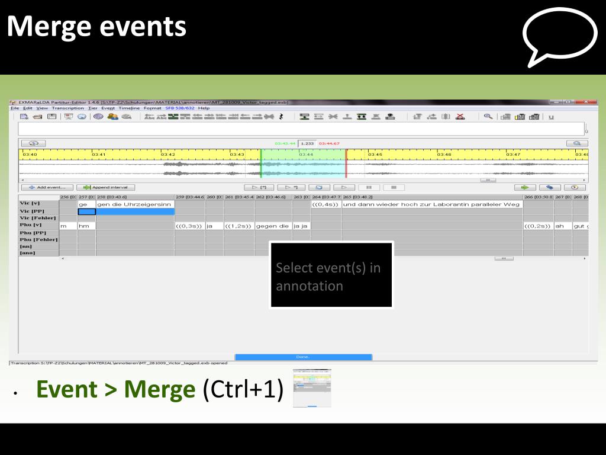Screen dimensions: 606x455
Task: Click the presentation-board output icon in toolbar
Action: point(69,117)
